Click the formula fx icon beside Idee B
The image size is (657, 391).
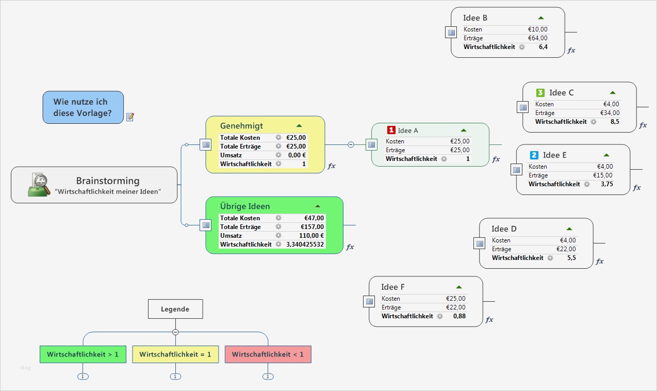pos(571,51)
